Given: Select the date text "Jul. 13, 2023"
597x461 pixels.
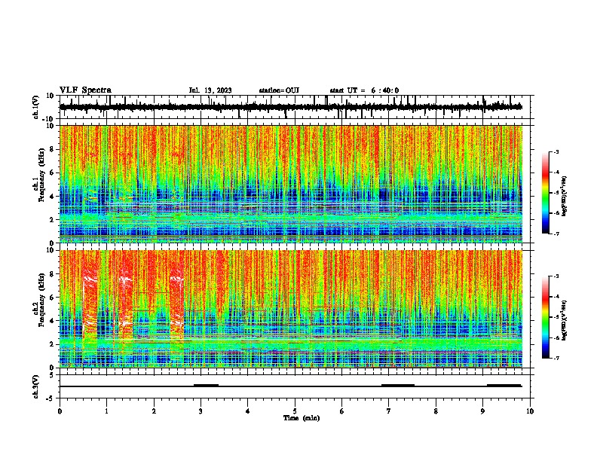Looking at the screenshot, I should 210,90.
